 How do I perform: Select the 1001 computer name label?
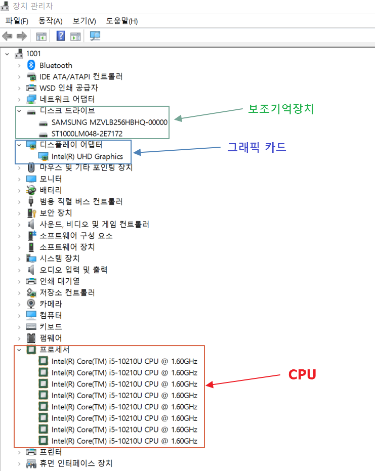pyautogui.click(x=33, y=54)
